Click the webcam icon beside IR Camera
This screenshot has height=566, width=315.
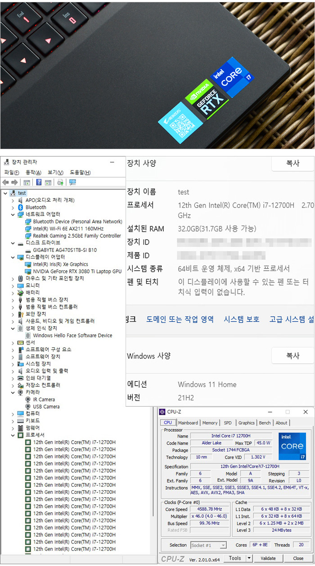[28, 400]
